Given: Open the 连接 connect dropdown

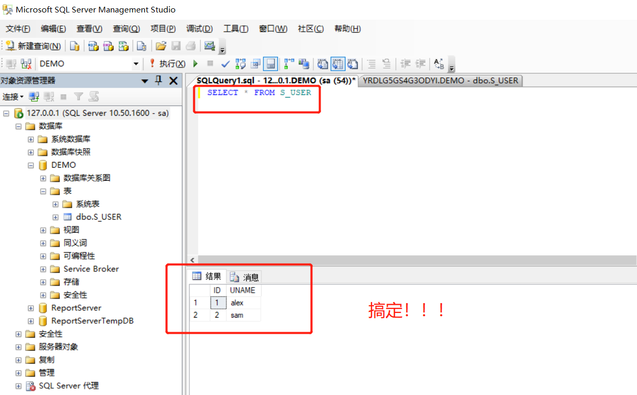Looking at the screenshot, I should (x=13, y=97).
